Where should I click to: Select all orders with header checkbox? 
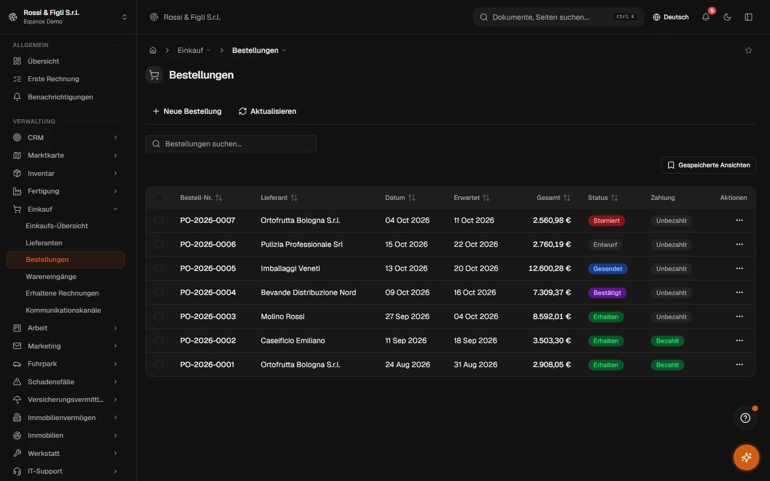click(159, 198)
